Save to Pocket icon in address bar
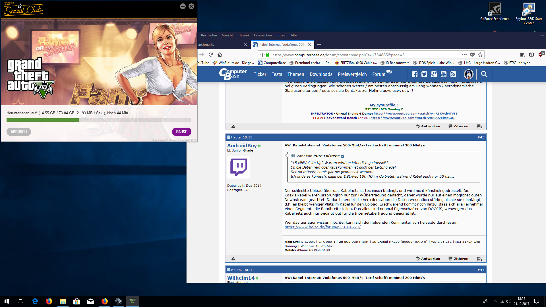 (x=472, y=55)
